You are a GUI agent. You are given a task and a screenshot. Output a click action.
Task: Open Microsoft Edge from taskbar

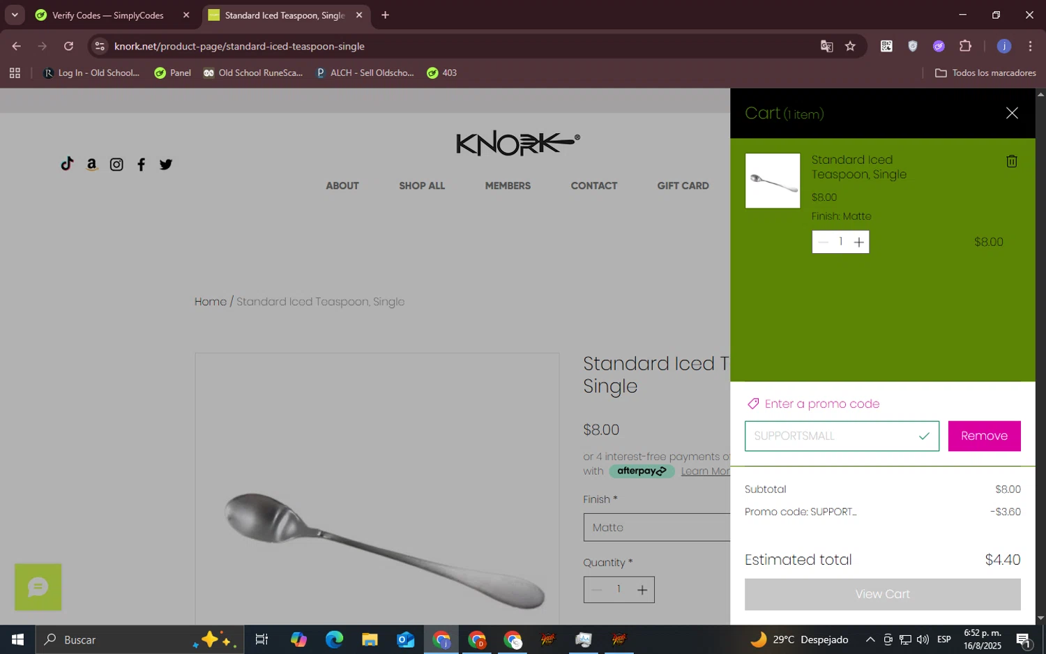(x=334, y=639)
